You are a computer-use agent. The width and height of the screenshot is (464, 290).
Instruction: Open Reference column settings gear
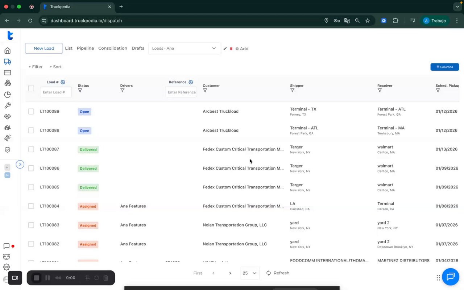191,82
